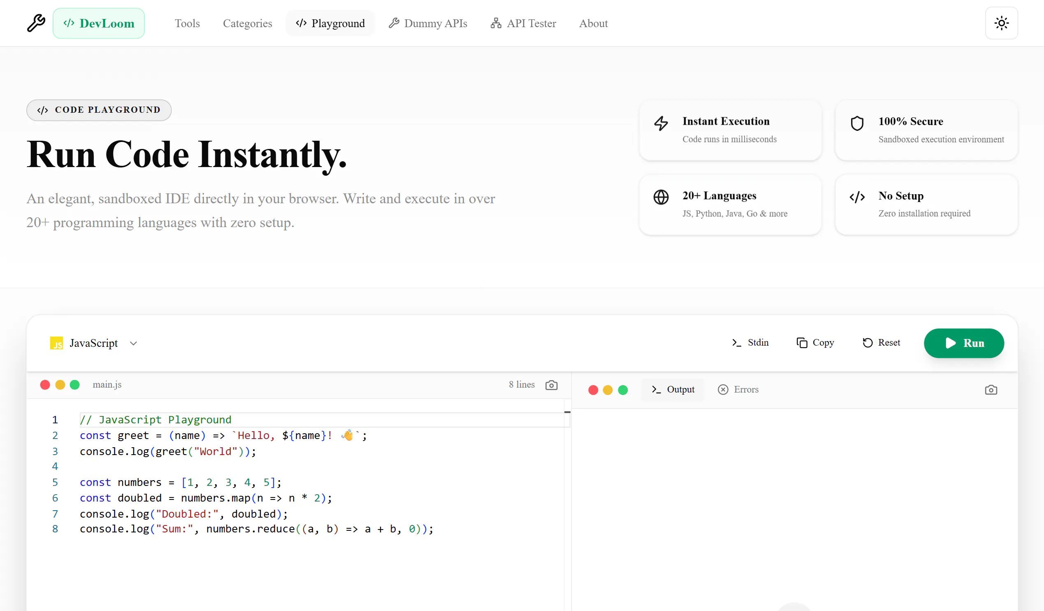Open Dummy APIs nav link

[427, 23]
